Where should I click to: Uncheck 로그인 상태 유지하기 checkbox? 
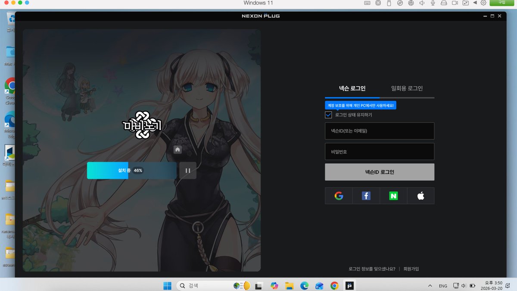(328, 115)
